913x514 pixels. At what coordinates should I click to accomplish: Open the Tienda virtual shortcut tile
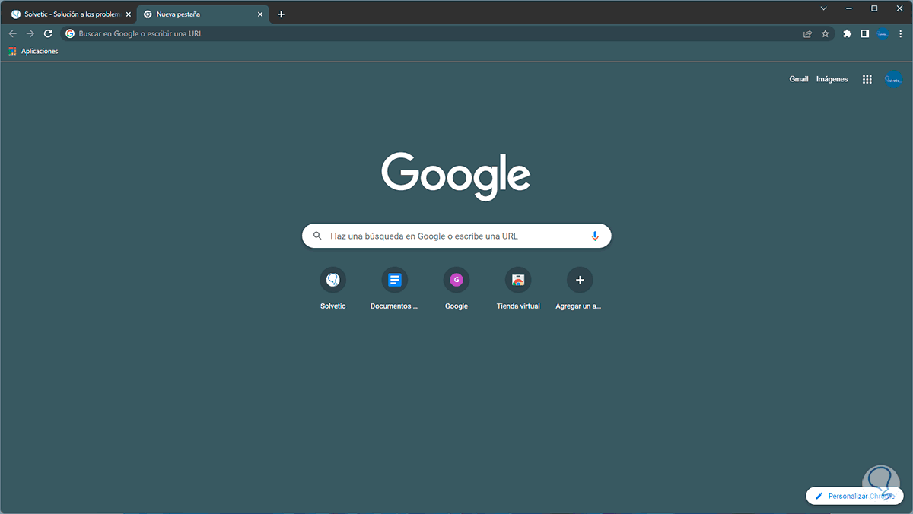click(x=518, y=288)
